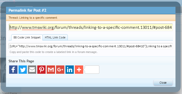The height and width of the screenshot is (94, 182).
Task: Click the gray email envelope icon
Action: [32, 70]
